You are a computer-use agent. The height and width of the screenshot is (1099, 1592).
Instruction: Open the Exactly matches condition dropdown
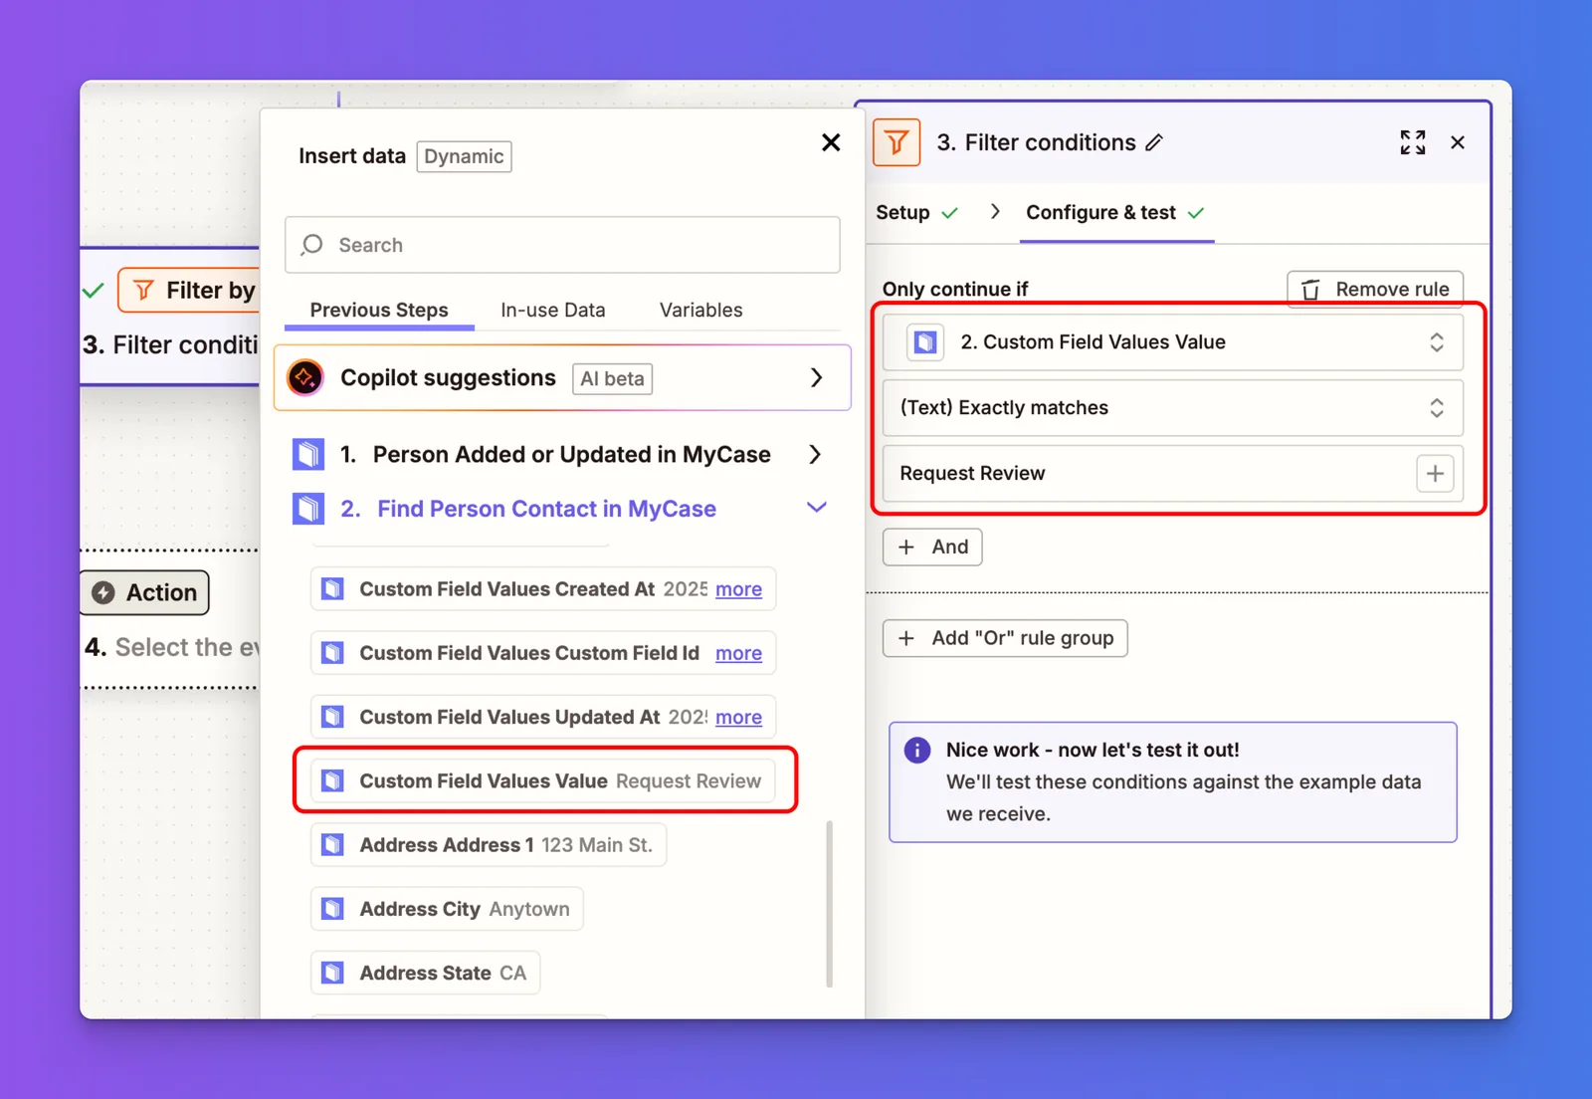1173,408
